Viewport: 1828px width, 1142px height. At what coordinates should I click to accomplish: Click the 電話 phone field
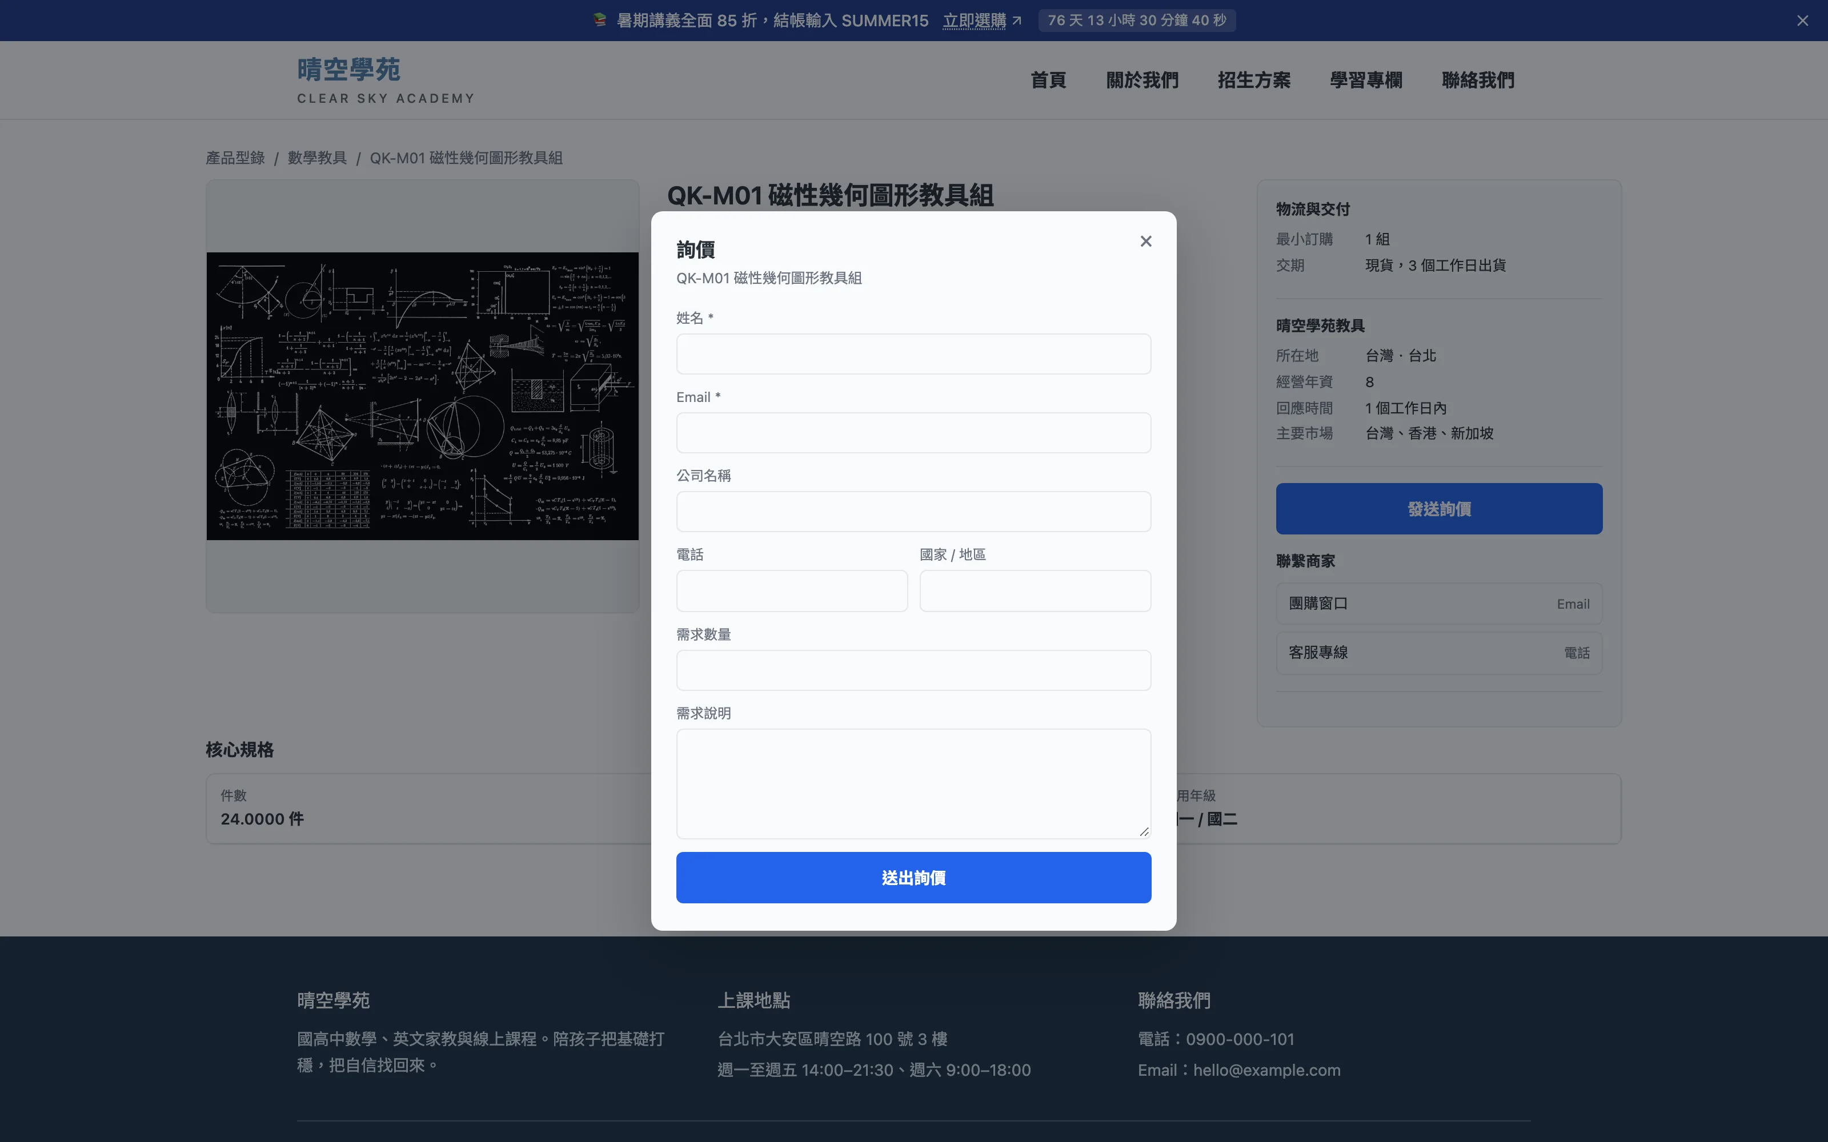(792, 590)
